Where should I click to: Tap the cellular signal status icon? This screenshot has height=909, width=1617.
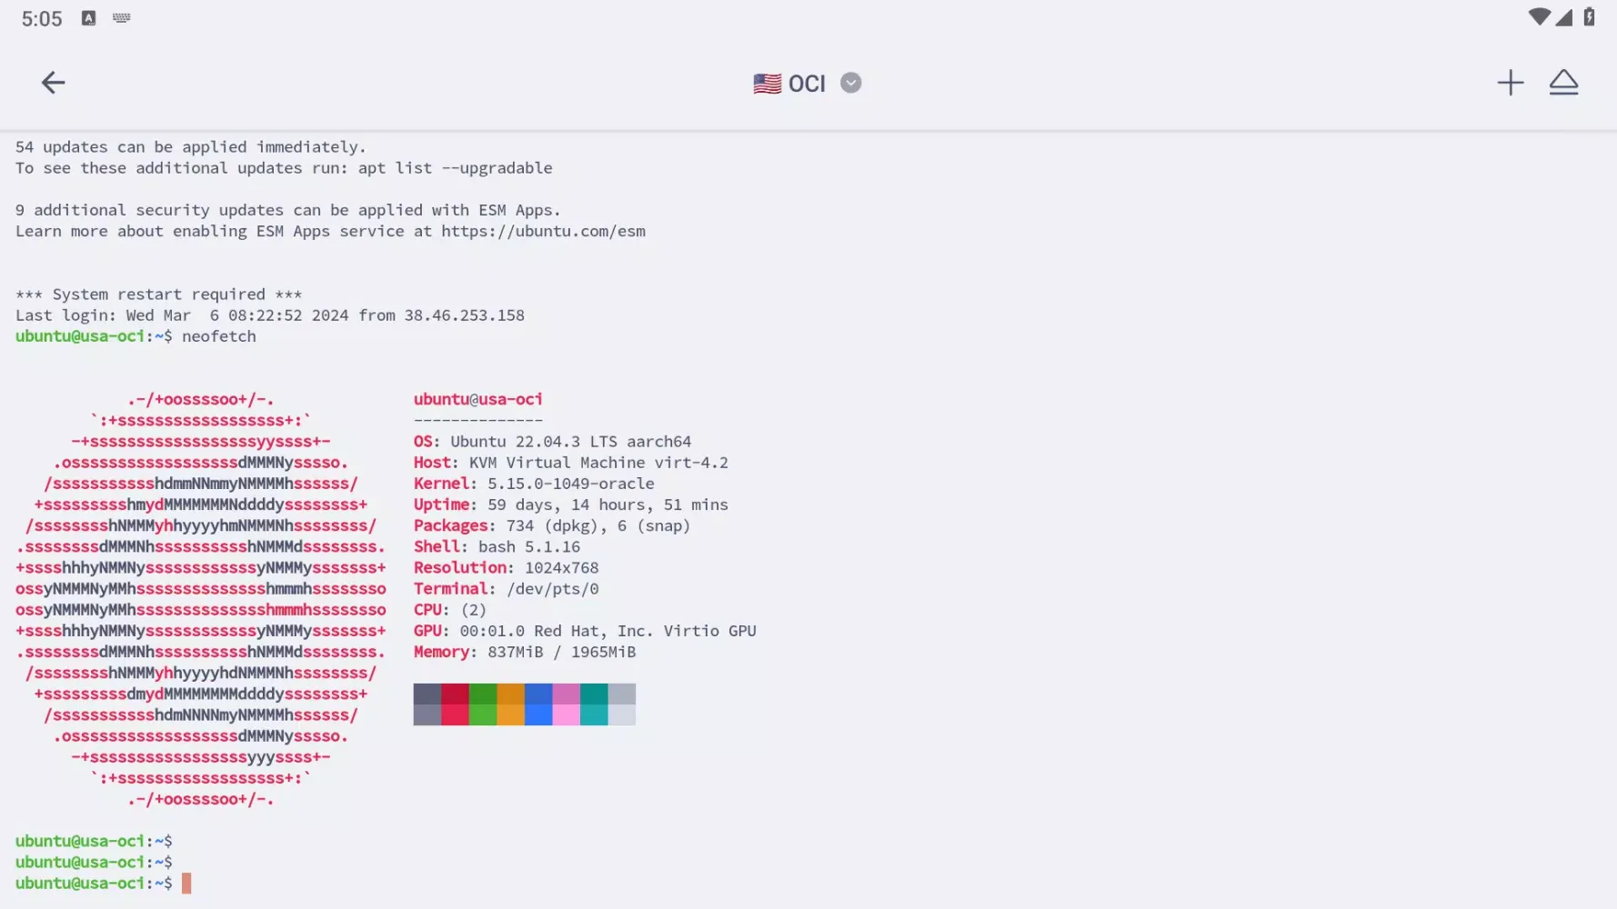pos(1564,17)
